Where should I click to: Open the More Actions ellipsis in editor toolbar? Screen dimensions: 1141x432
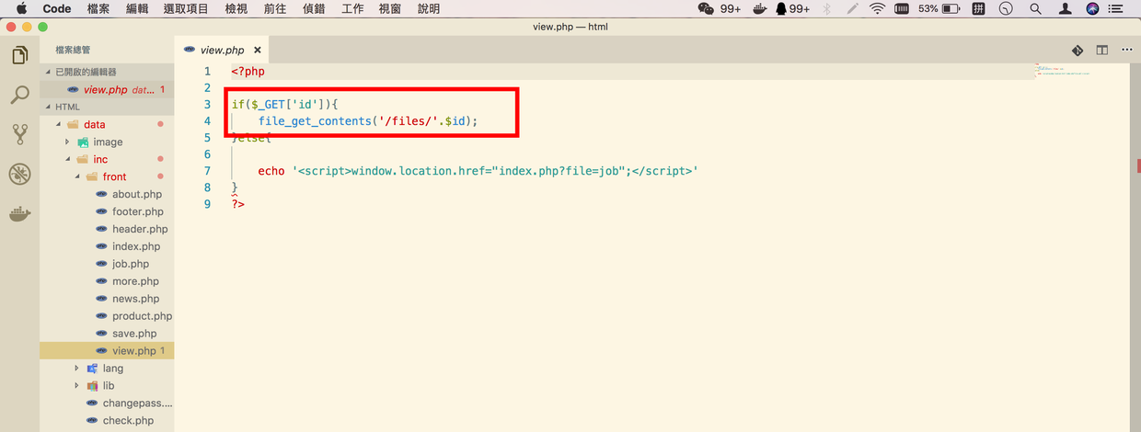click(1125, 51)
